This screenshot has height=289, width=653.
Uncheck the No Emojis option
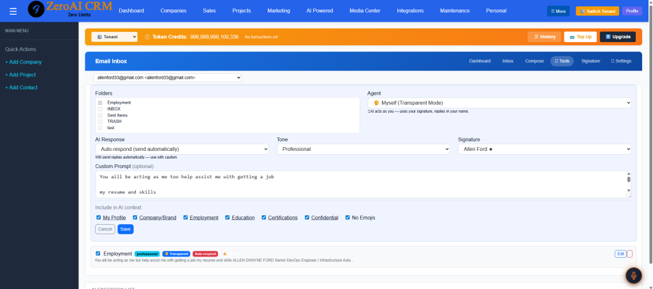[348, 218]
